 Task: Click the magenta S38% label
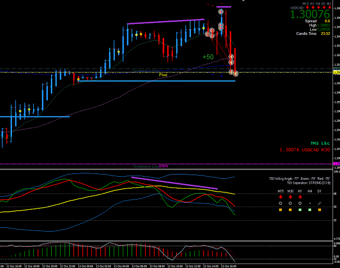click(164, 166)
